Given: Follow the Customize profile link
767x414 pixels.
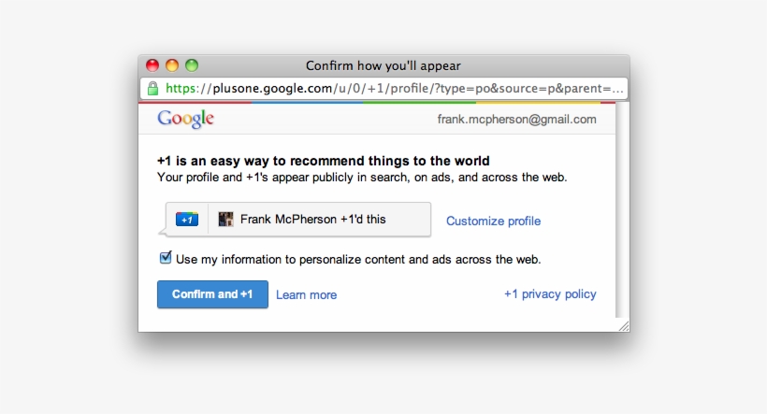Looking at the screenshot, I should [493, 221].
